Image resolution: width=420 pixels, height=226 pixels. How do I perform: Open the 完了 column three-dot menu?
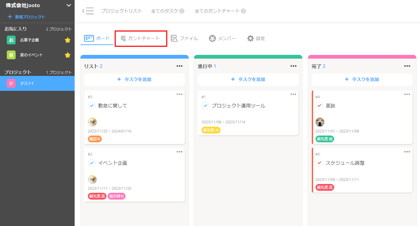point(407,66)
